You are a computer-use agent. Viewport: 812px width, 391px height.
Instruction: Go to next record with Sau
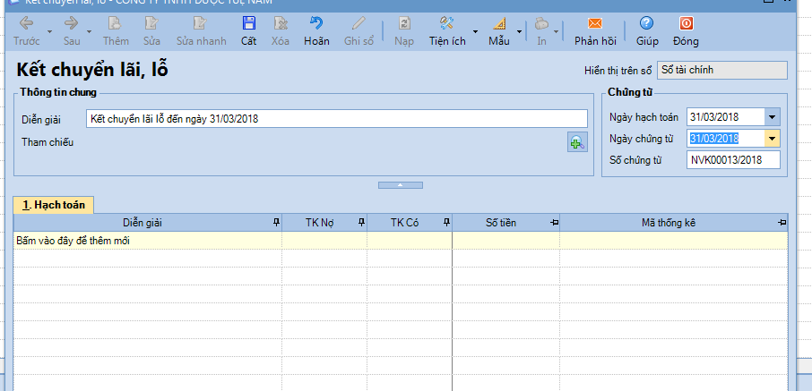point(72,31)
